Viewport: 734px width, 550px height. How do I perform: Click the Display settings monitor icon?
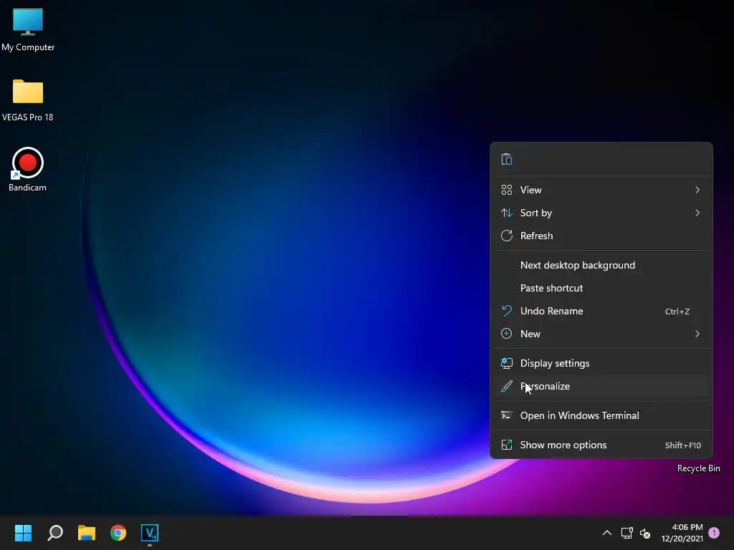507,363
